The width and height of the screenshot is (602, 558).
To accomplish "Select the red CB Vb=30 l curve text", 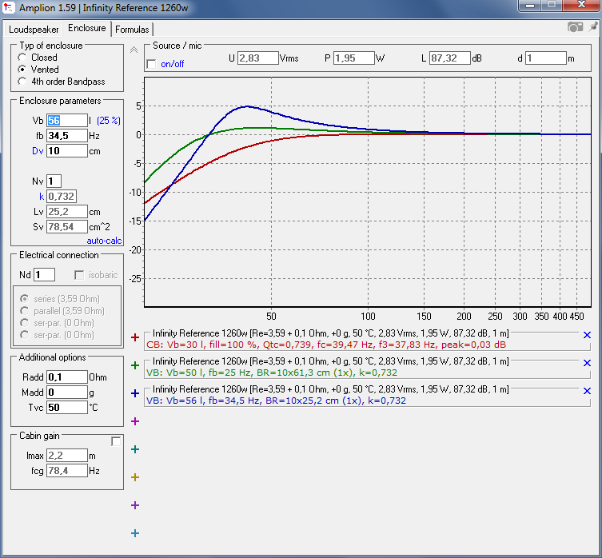I will pyautogui.click(x=326, y=345).
